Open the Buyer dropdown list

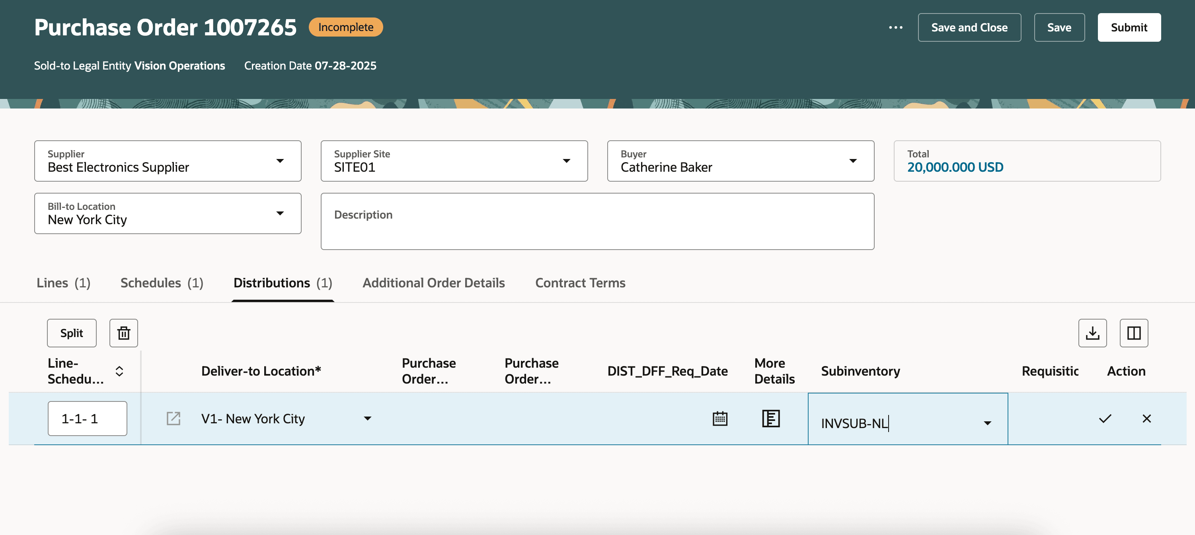tap(853, 161)
